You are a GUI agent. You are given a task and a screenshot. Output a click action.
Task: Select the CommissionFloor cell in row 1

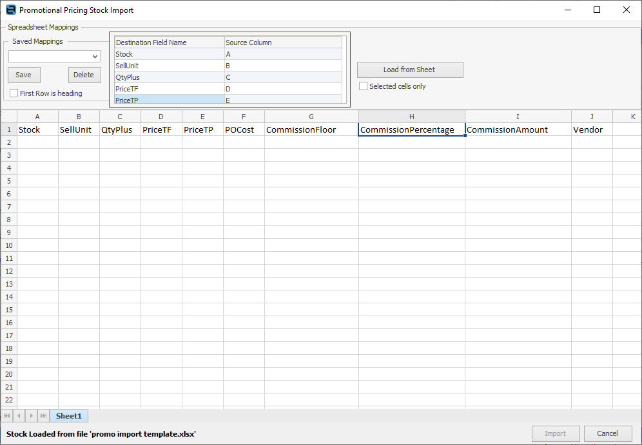pyautogui.click(x=311, y=129)
